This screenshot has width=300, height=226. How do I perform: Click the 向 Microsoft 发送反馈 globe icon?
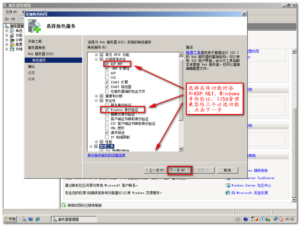tap(228, 193)
